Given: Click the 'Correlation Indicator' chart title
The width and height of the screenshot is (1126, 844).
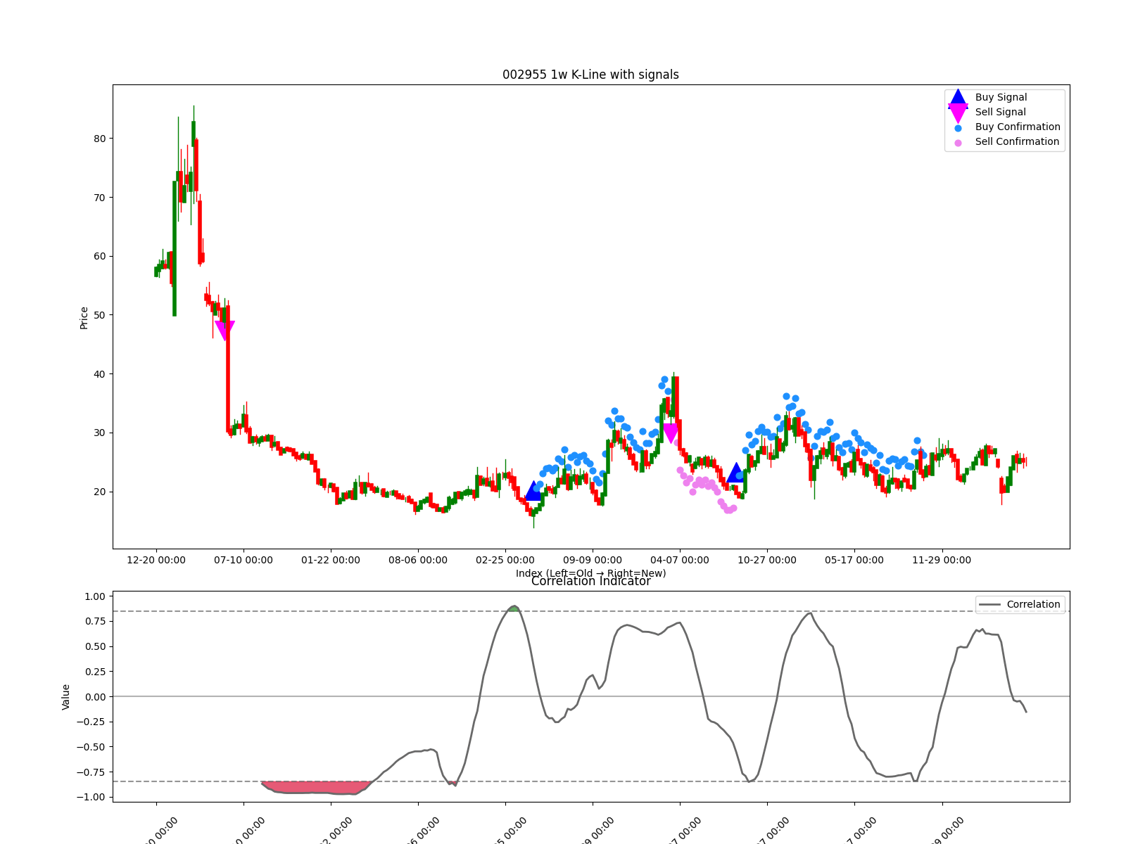Looking at the screenshot, I should pyautogui.click(x=590, y=581).
